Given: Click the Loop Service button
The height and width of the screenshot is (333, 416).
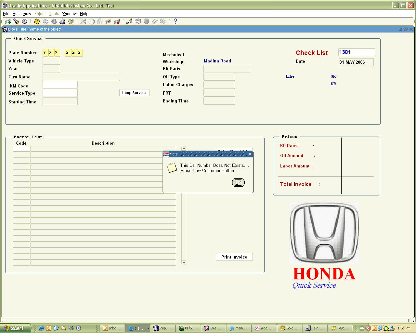Looking at the screenshot, I should [134, 93].
